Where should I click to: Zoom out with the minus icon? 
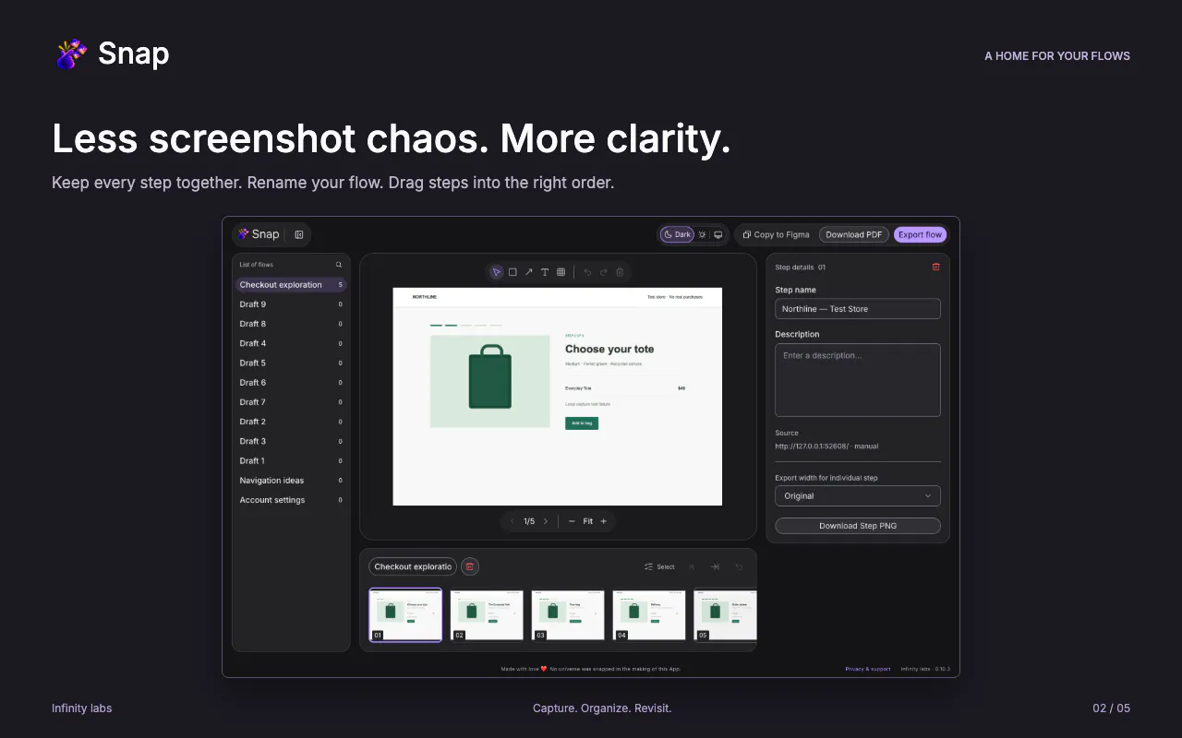tap(572, 521)
